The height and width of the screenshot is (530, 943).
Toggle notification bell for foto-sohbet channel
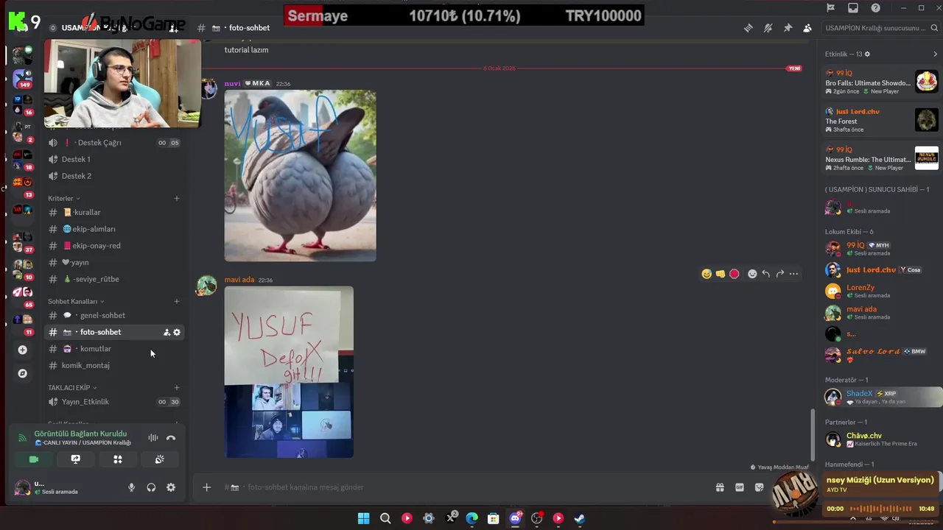(x=768, y=28)
